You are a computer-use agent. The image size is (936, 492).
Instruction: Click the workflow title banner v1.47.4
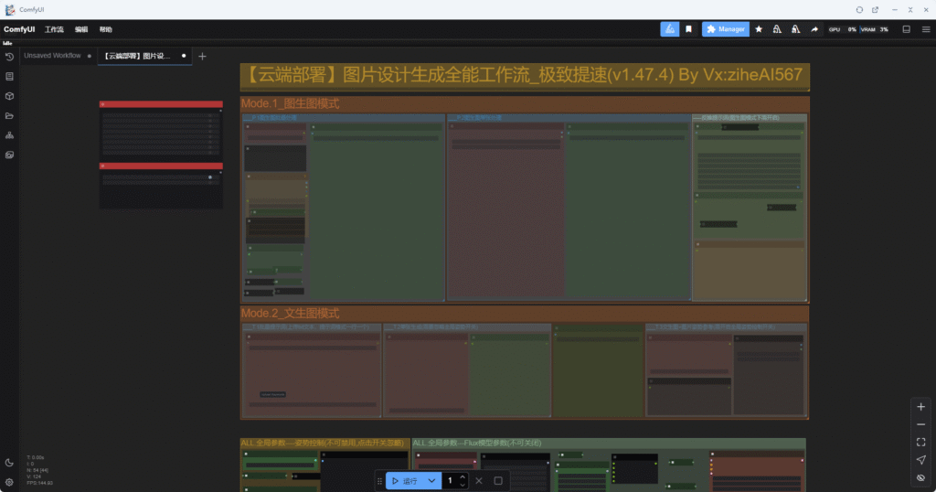525,75
